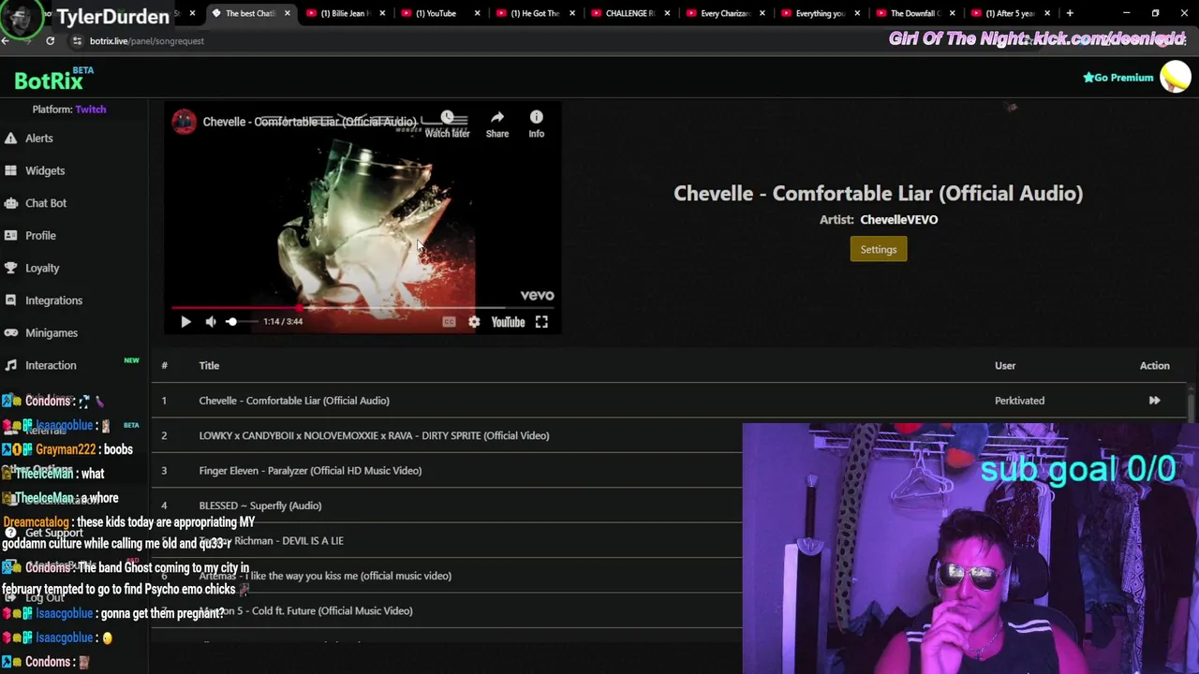
Task: Play the Chevelle video
Action: (185, 322)
